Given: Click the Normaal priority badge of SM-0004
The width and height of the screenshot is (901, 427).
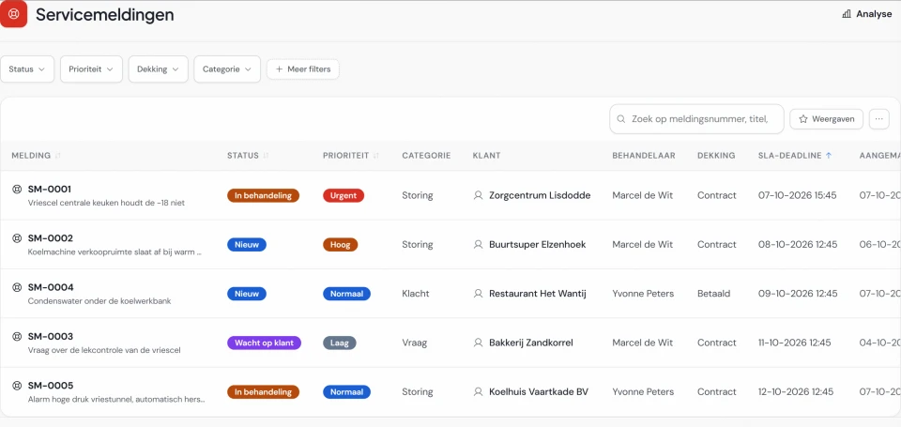Looking at the screenshot, I should coord(346,294).
